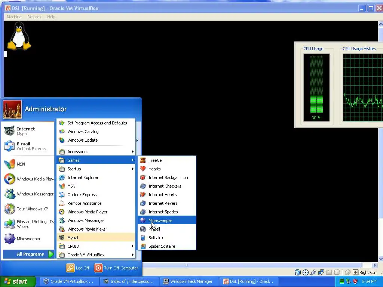Click the Spider Solitaire icon
The height and width of the screenshot is (287, 383).
tap(143, 246)
